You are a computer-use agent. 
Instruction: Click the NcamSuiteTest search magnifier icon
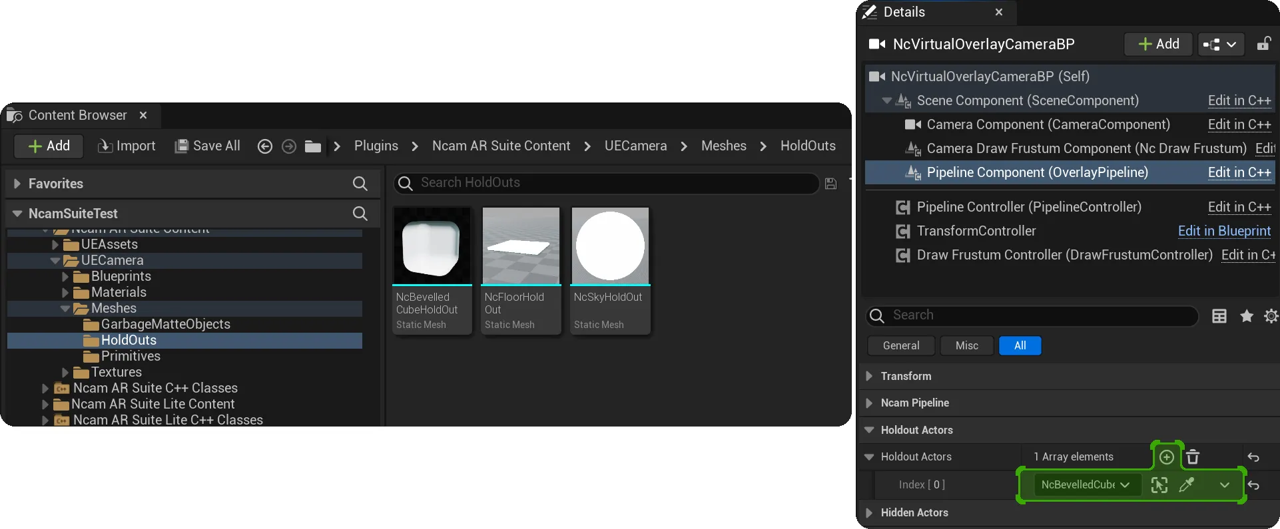pos(360,214)
